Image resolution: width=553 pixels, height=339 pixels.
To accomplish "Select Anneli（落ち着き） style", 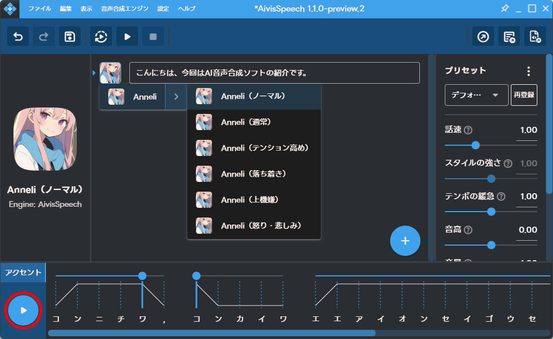I will pyautogui.click(x=254, y=174).
